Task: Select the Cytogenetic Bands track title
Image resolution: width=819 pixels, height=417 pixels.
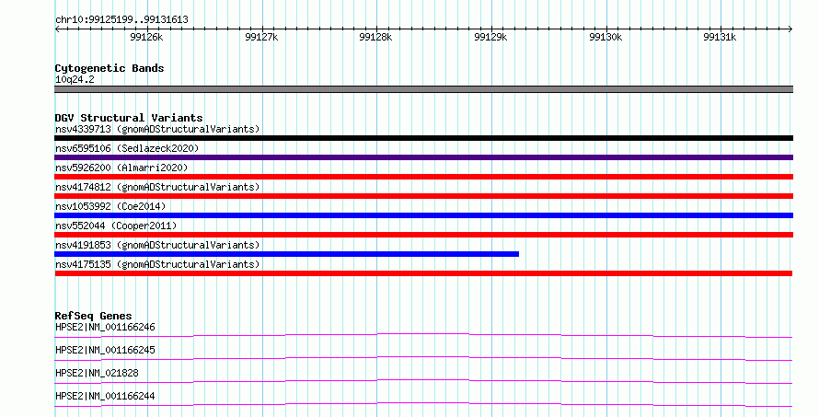Action: tap(110, 68)
